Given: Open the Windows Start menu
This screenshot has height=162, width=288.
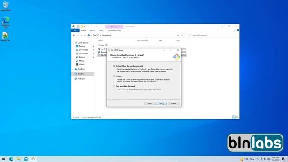Looking at the screenshot, I should coord(4,159).
